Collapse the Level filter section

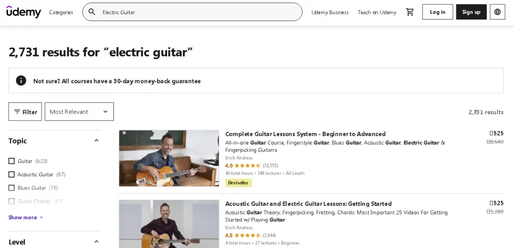(96, 242)
